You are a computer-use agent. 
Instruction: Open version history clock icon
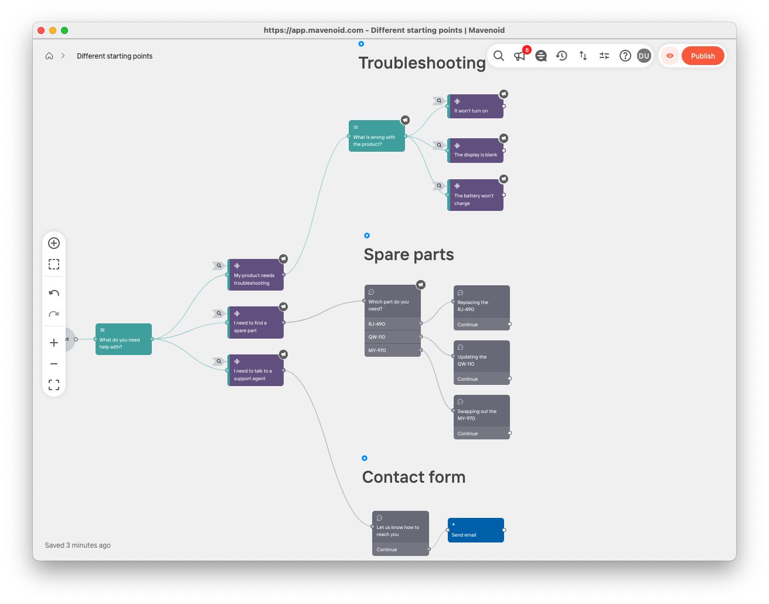[562, 56]
